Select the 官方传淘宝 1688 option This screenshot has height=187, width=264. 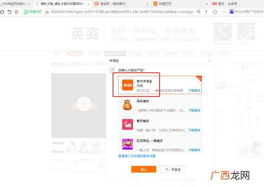(x=160, y=85)
